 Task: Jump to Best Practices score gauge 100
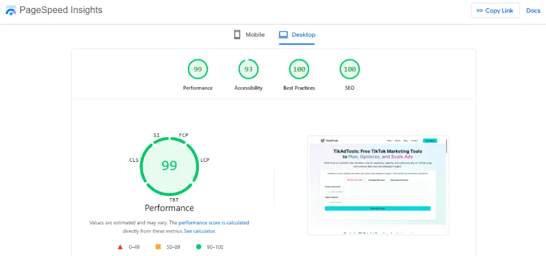click(x=299, y=69)
